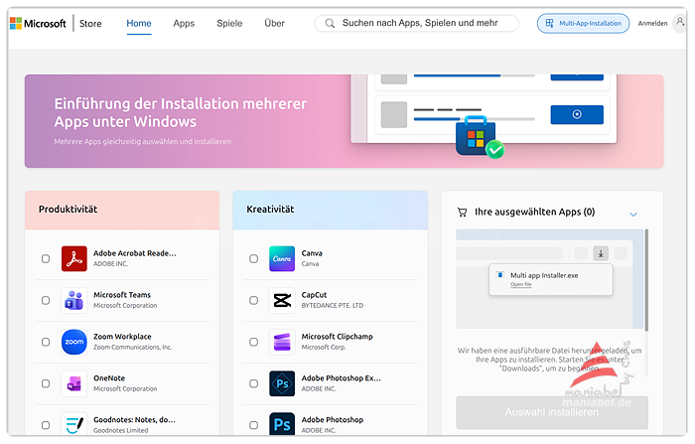The width and height of the screenshot is (695, 444).
Task: Select the OneNote checkbox
Action: [46, 383]
